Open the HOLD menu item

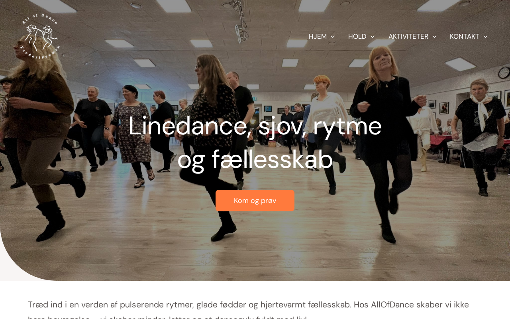tap(357, 37)
